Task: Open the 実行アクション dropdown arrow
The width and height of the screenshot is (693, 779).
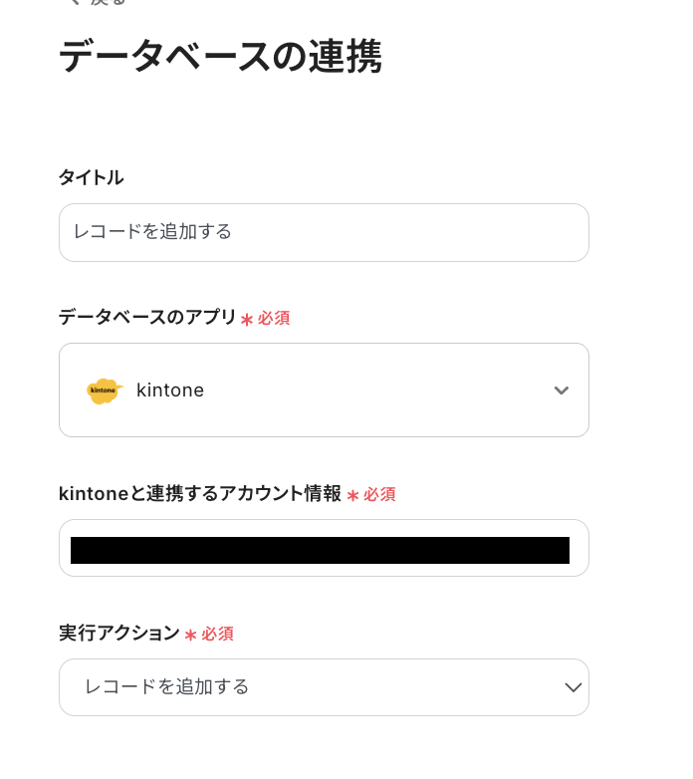Action: (x=573, y=687)
